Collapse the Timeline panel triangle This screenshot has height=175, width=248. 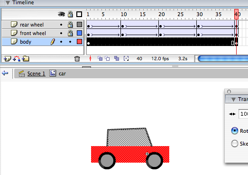tap(8, 3)
